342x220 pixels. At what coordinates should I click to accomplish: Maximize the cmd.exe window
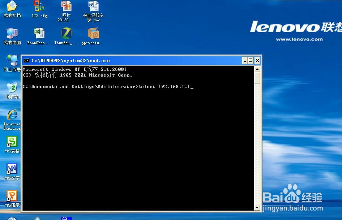(x=251, y=60)
